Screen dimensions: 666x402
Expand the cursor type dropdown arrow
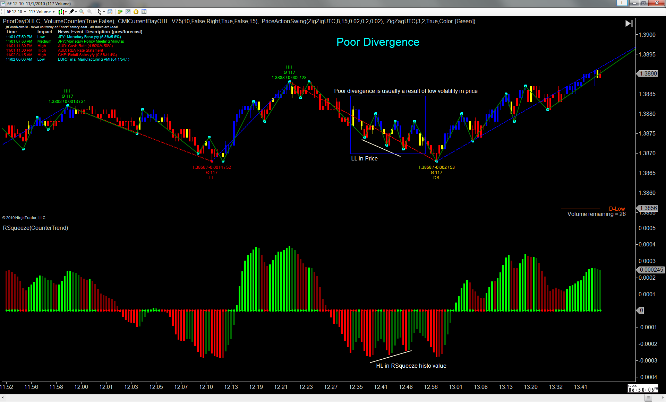point(104,12)
